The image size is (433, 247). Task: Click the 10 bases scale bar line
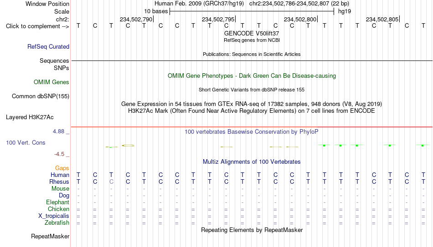(252, 11)
